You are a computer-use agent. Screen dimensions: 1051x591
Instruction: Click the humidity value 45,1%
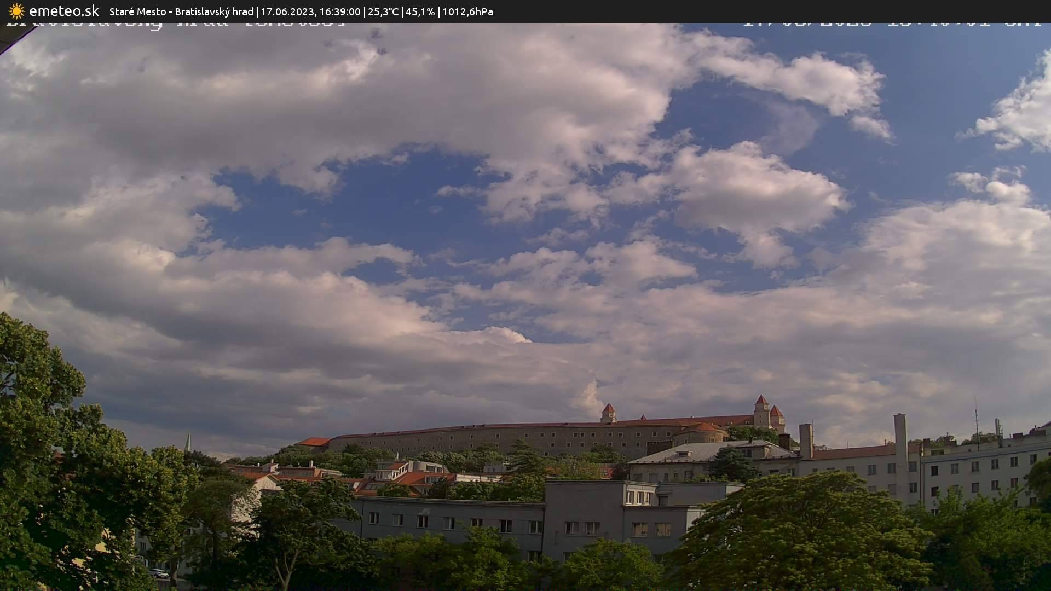[420, 11]
